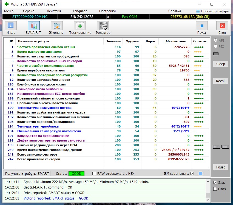Uncheck the IBM super smart checkbox

pyautogui.click(x=192, y=174)
